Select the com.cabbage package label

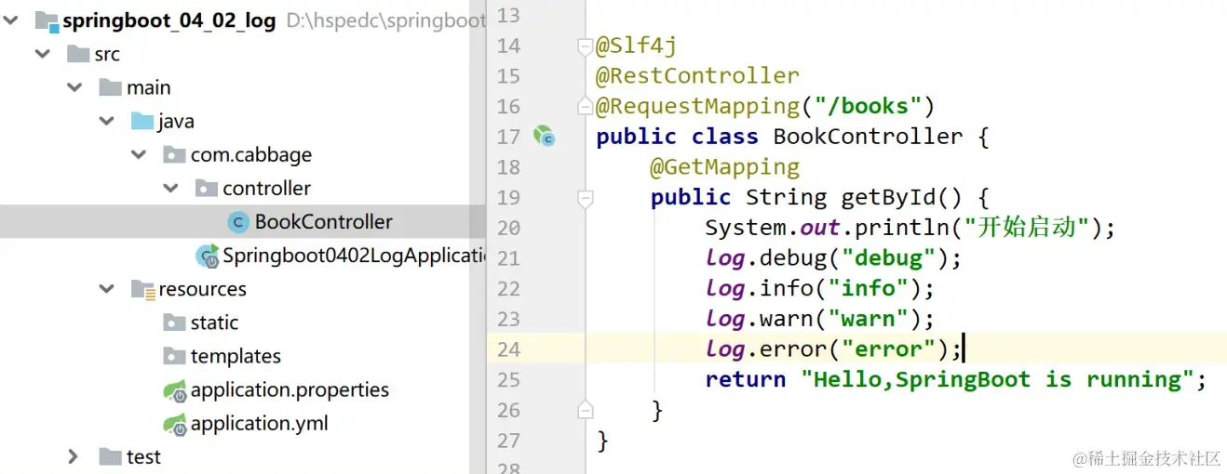coord(251,154)
